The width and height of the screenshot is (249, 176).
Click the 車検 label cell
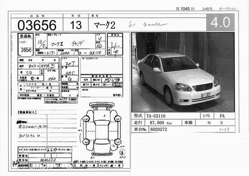click(188, 123)
